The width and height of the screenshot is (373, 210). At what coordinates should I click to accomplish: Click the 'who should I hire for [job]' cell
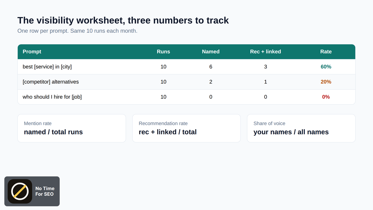(x=52, y=97)
